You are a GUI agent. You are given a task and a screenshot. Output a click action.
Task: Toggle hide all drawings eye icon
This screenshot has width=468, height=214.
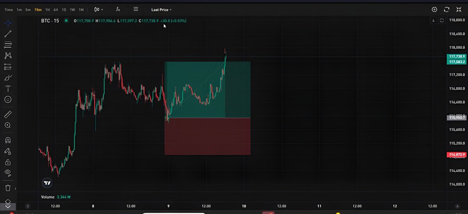[8, 172]
